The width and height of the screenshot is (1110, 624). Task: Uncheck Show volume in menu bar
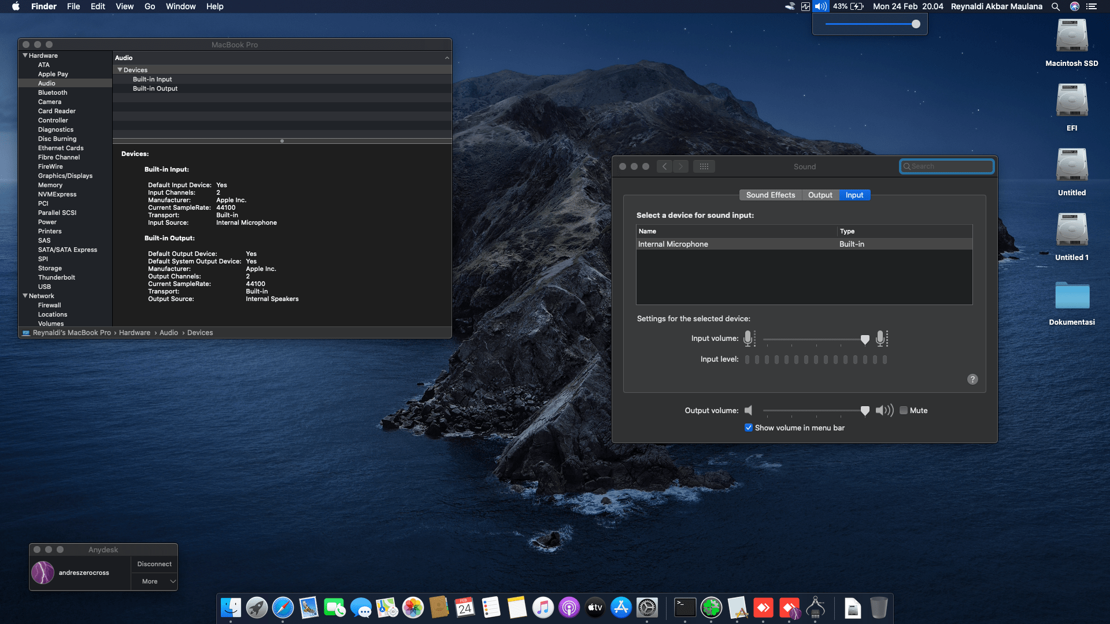coord(749,428)
